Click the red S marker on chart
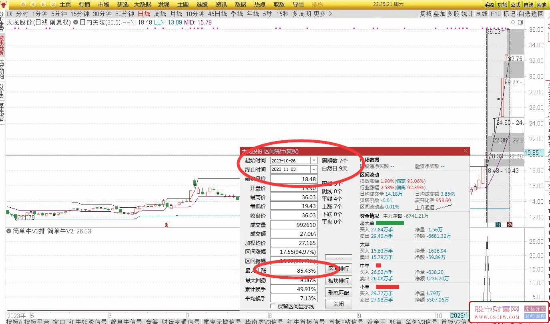 click(166, 225)
